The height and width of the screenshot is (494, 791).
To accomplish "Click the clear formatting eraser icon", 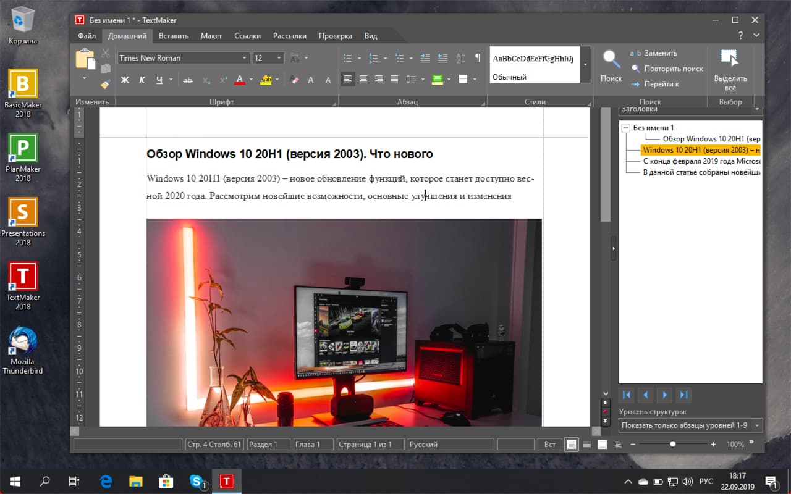I will pos(294,80).
